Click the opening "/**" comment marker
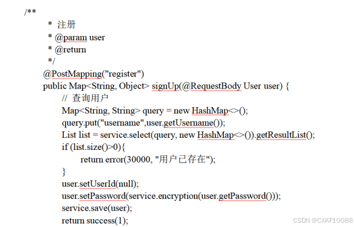This screenshot has width=355, height=227. click(30, 12)
